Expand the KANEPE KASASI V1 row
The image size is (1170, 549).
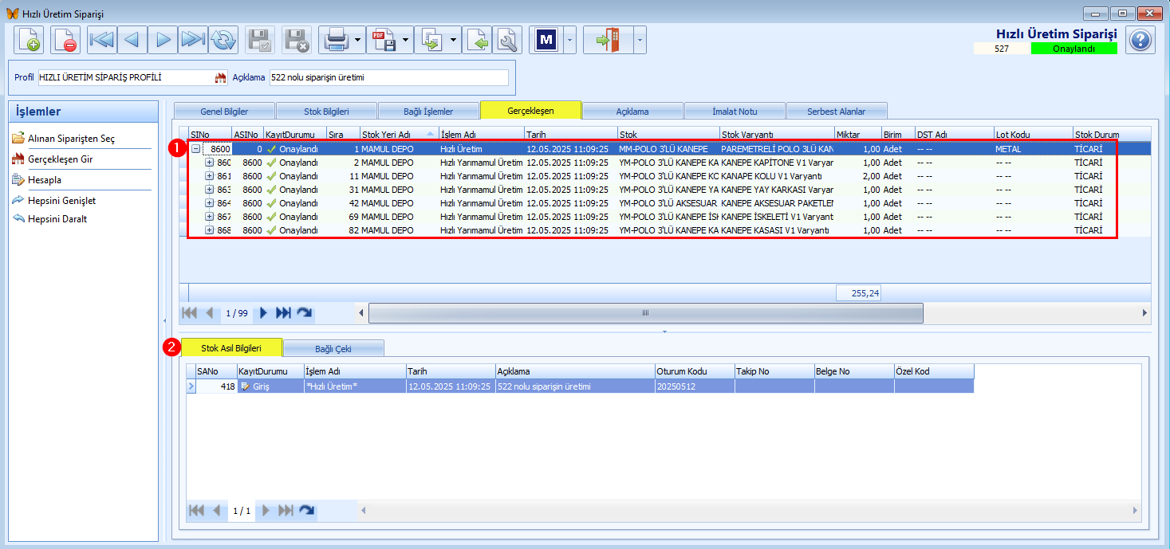pos(210,230)
